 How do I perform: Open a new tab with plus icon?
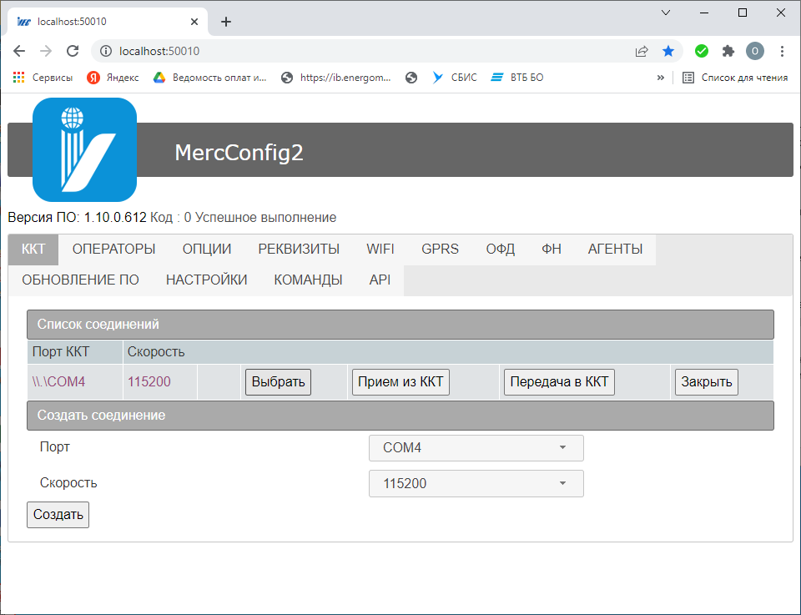(226, 22)
